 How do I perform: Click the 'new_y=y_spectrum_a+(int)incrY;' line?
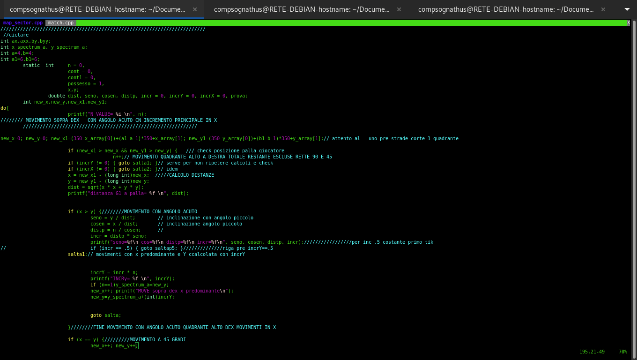(133, 297)
